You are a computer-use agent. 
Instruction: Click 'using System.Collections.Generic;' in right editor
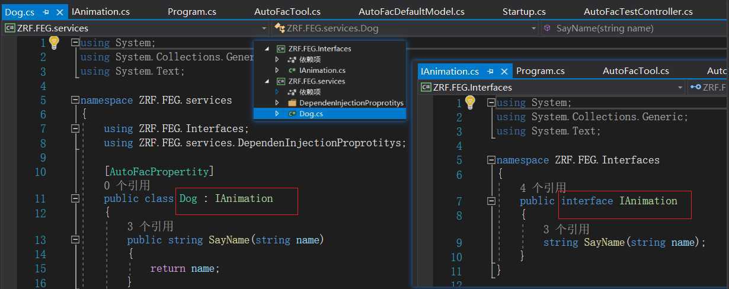(592, 117)
